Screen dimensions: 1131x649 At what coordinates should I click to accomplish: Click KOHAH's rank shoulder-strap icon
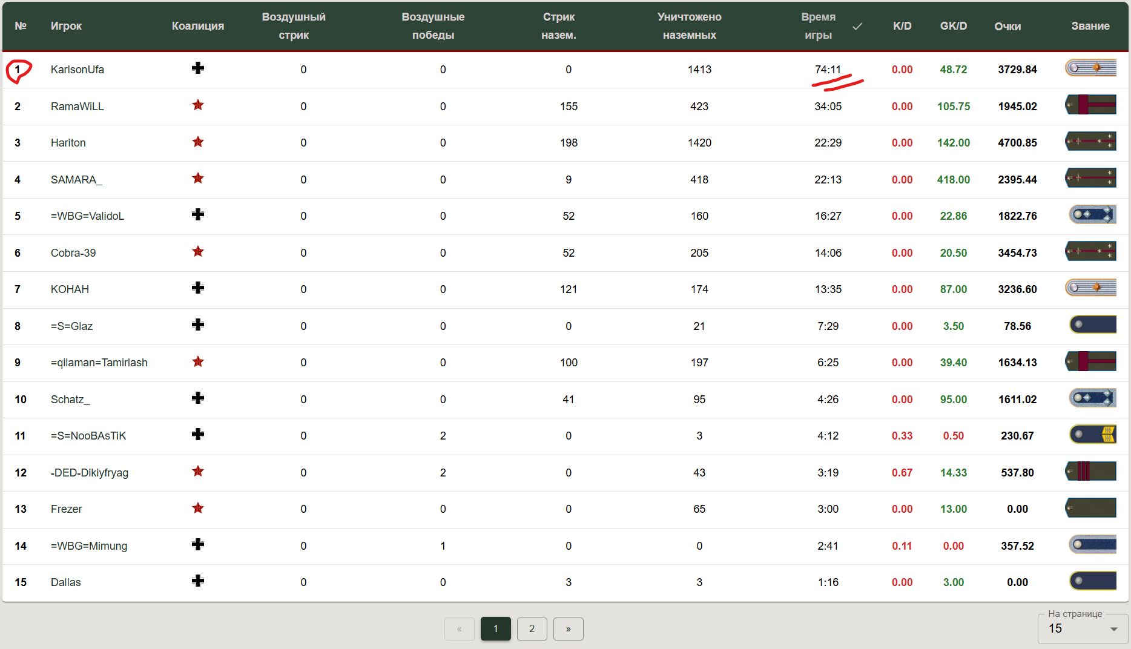point(1090,288)
